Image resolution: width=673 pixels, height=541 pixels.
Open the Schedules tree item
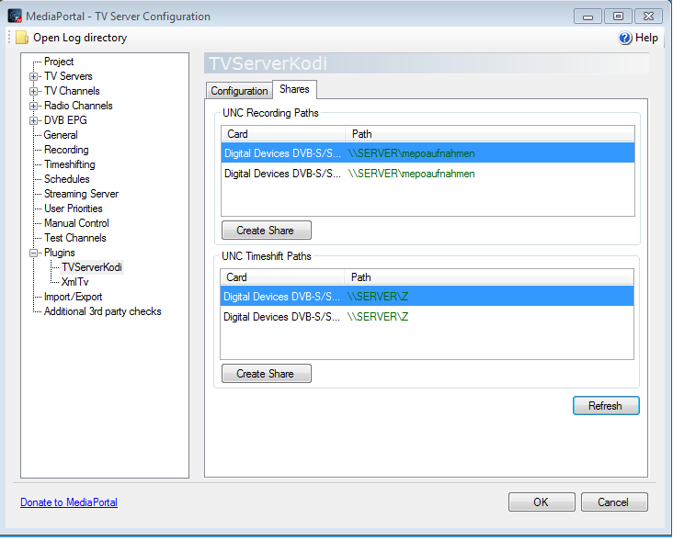[x=66, y=179]
